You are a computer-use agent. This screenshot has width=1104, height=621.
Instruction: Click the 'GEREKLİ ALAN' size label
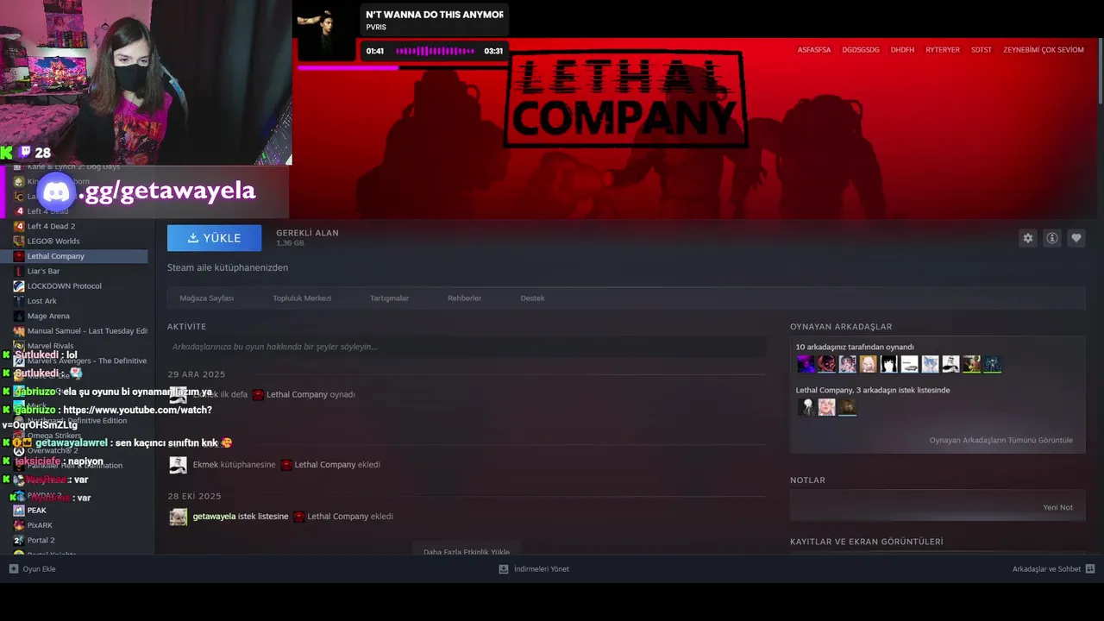point(307,233)
